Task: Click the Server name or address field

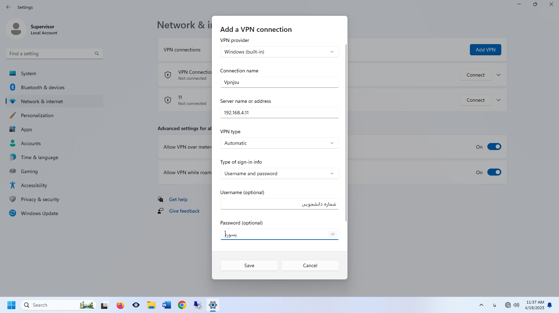Action: coord(279,113)
